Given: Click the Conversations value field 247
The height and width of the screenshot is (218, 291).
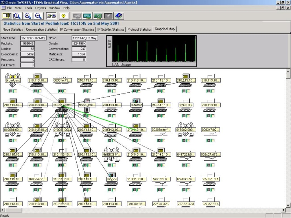Looking at the screenshot, I should point(79,49).
